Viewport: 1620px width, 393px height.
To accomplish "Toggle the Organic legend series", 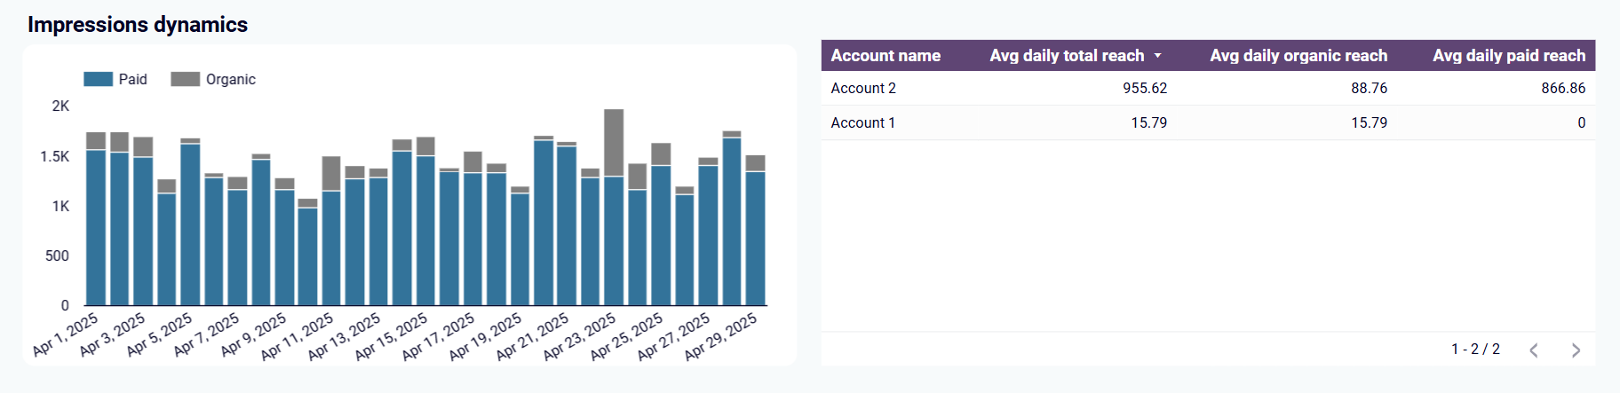I will coord(230,80).
